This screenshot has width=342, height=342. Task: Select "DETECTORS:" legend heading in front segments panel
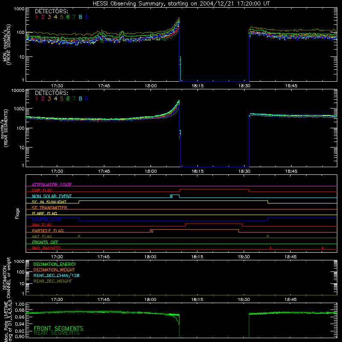coord(51,11)
